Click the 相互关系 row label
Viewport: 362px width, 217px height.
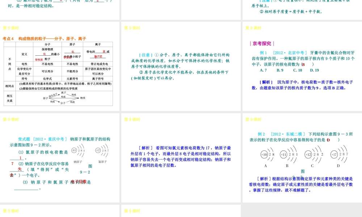pos(10,98)
